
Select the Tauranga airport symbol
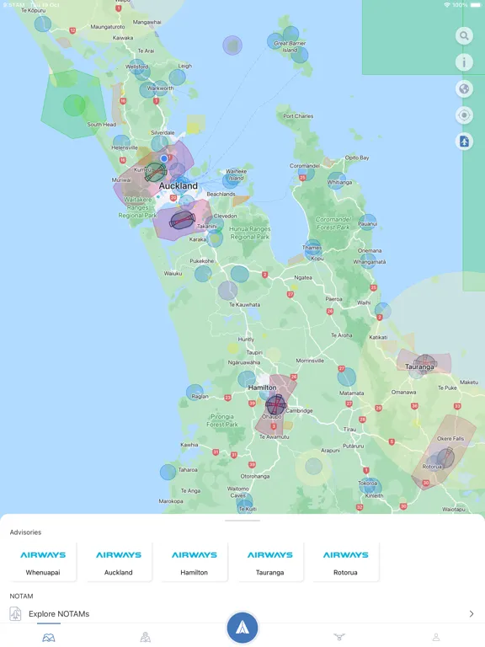(x=424, y=365)
